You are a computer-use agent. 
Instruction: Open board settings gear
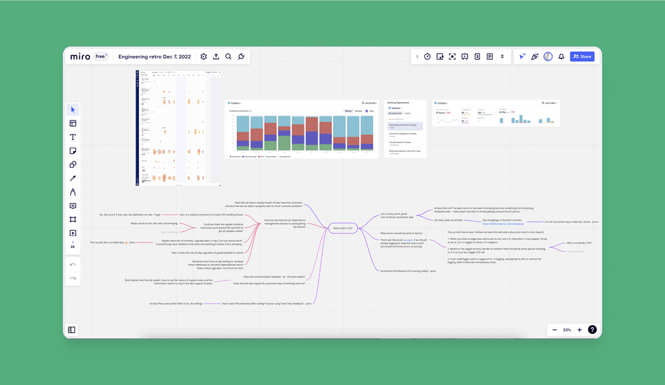[203, 57]
